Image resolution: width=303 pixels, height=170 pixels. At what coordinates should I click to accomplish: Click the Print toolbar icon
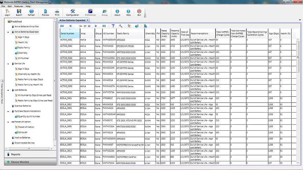(57, 12)
